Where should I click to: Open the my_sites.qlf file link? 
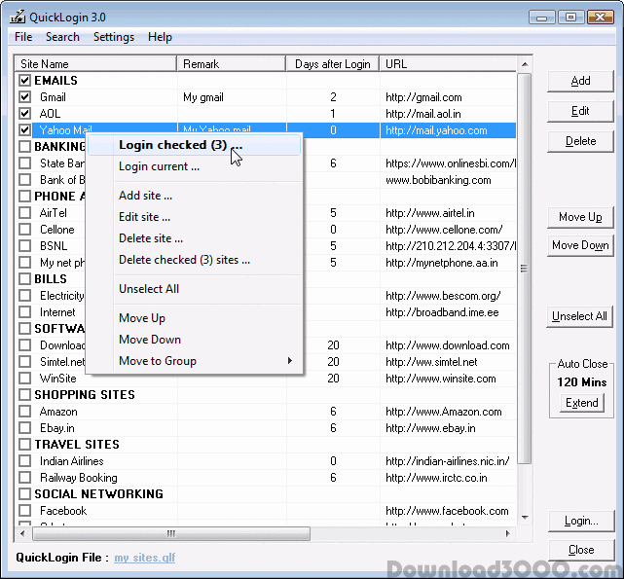[145, 558]
